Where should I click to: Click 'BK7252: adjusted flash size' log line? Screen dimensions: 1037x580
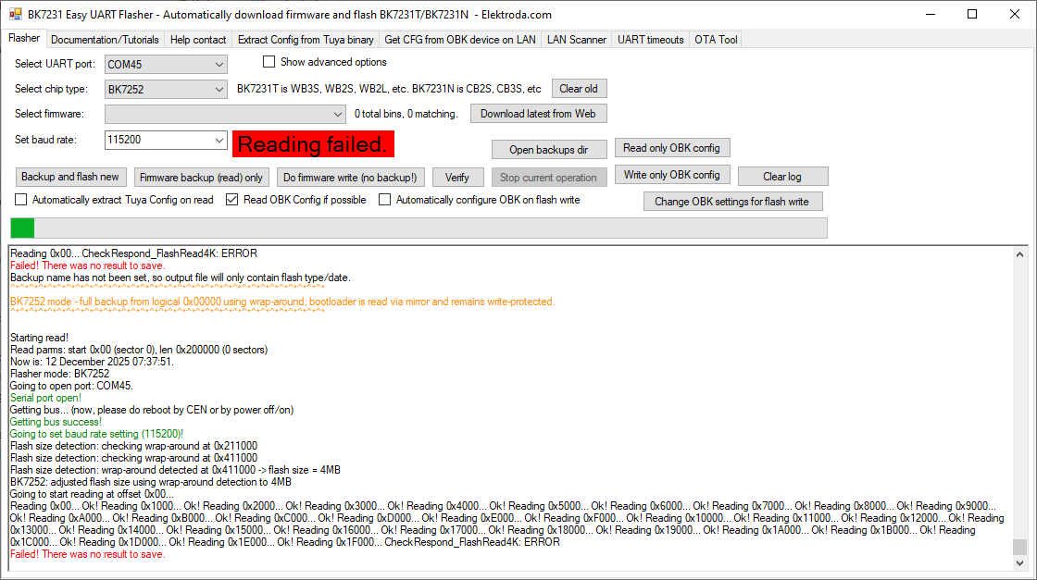point(151,482)
